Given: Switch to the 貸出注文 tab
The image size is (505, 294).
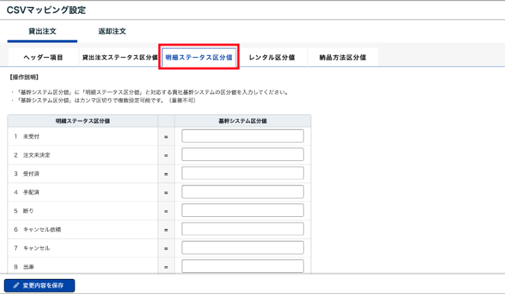Looking at the screenshot, I should [42, 31].
